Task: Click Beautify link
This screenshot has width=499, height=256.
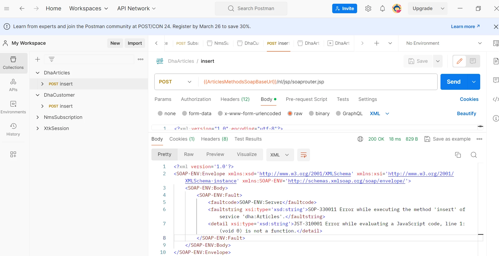Action: tap(466, 113)
